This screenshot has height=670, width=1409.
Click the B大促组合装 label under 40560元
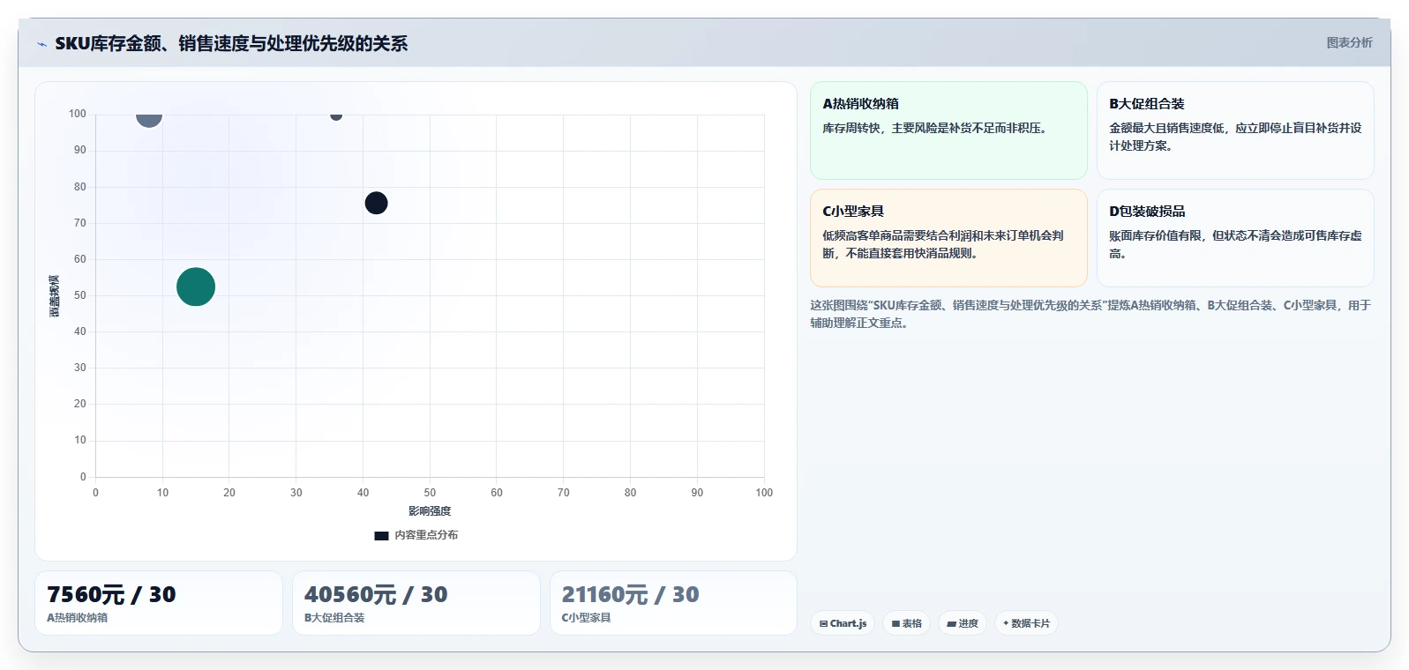tap(334, 618)
